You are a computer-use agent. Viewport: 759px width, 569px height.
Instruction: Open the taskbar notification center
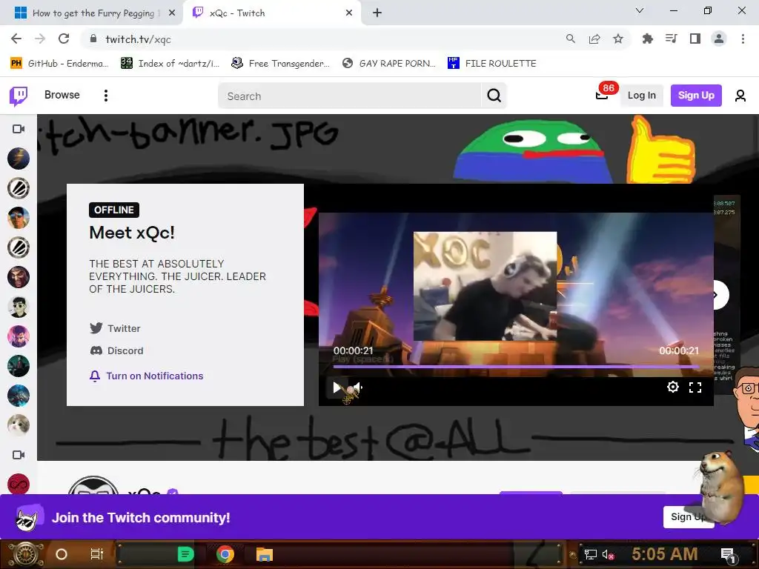pos(728,555)
